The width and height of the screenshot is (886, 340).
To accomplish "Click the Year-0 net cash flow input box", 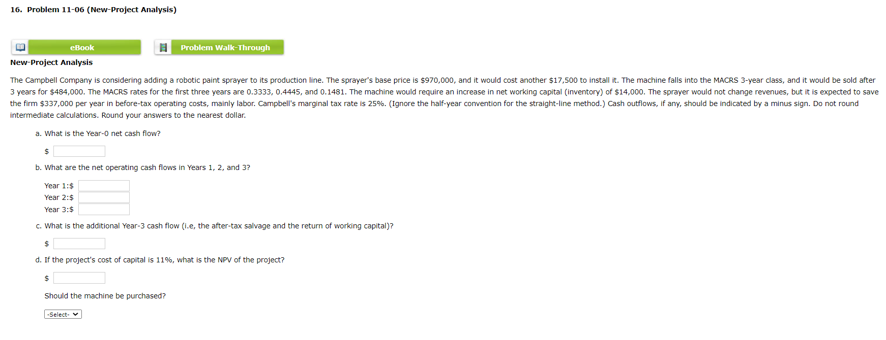I will 79,151.
